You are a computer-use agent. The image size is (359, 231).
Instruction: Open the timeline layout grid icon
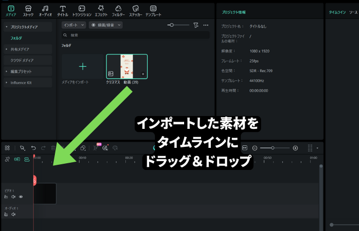pyautogui.click(x=7, y=148)
